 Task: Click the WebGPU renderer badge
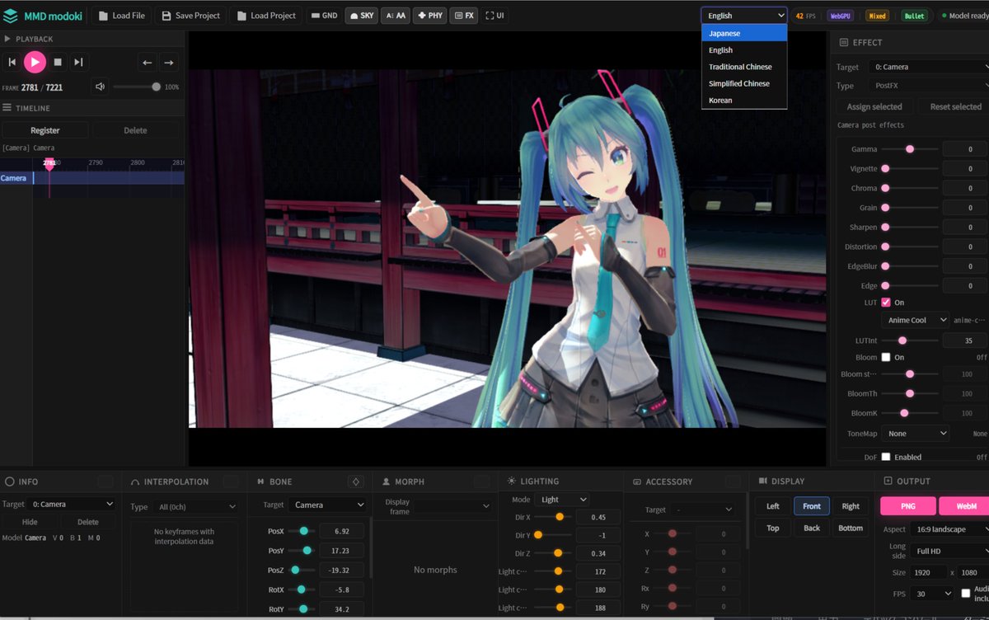tap(840, 16)
